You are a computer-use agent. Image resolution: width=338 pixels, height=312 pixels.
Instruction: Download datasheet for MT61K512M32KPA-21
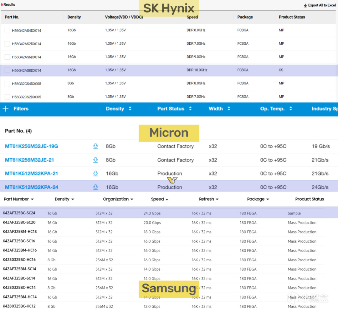[95, 173]
